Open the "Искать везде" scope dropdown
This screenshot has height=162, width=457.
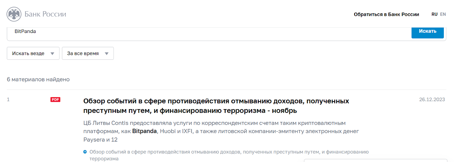28,53
